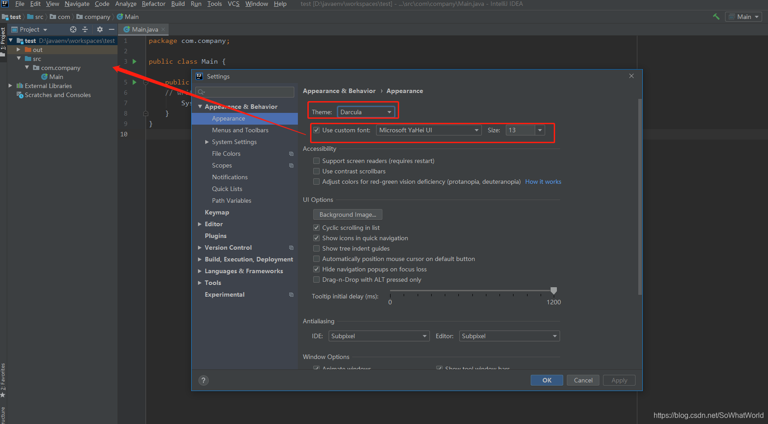
Task: Open the Navigate menu
Action: [77, 4]
